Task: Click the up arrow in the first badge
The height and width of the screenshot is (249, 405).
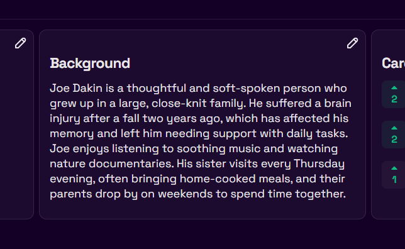Action: click(394, 88)
